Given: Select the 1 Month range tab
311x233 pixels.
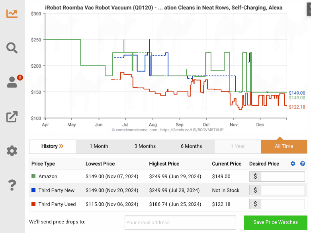Looking at the screenshot, I should tap(99, 146).
